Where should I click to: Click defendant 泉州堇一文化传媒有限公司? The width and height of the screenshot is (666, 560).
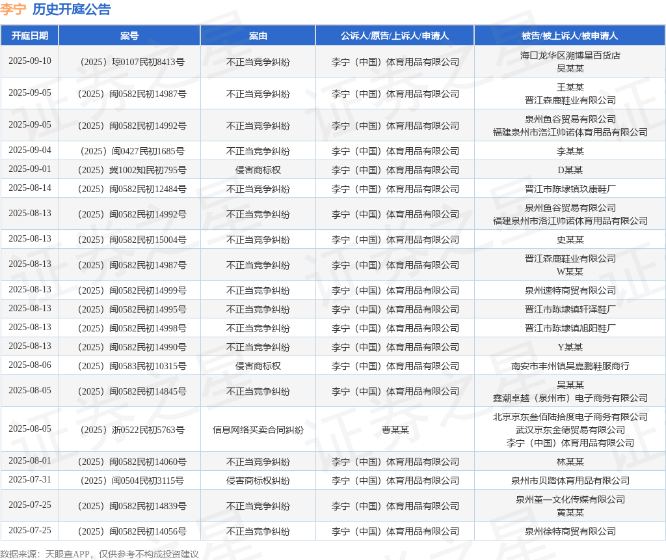click(570, 499)
